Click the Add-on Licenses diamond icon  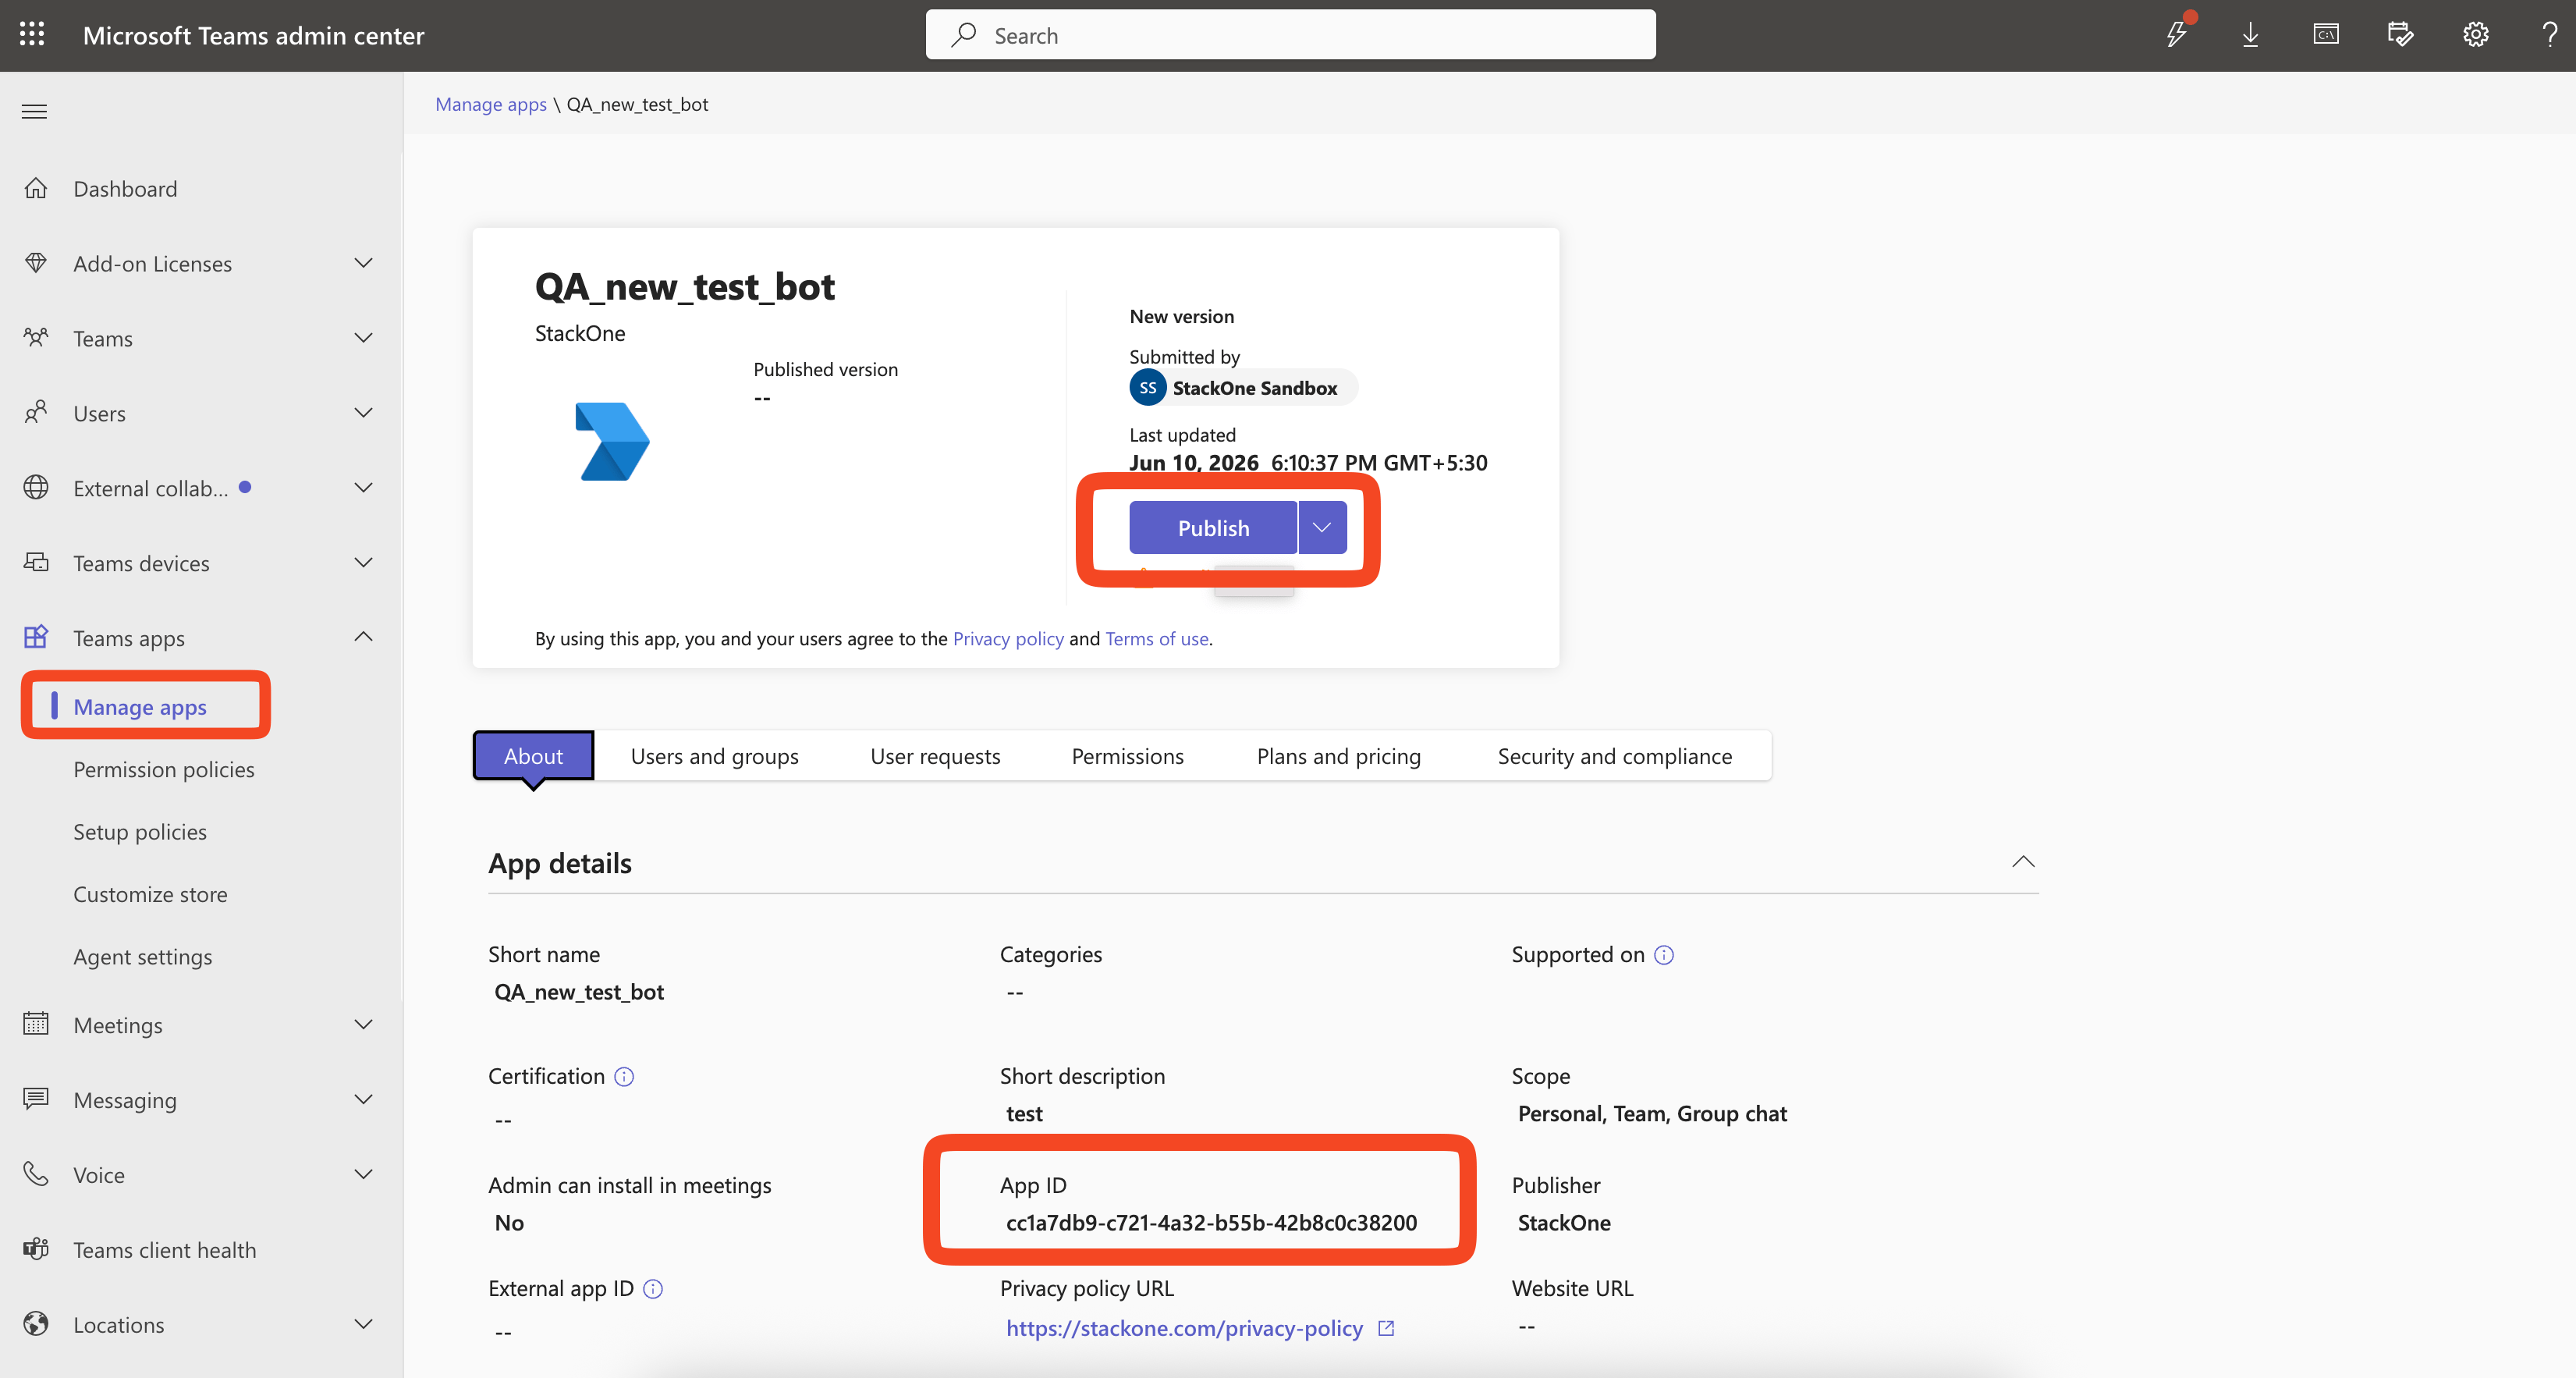point(36,263)
